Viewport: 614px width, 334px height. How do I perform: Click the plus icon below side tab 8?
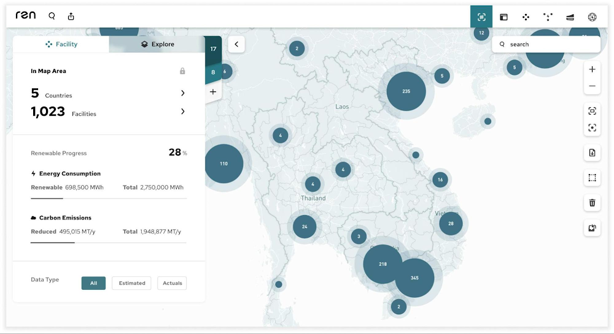(213, 92)
